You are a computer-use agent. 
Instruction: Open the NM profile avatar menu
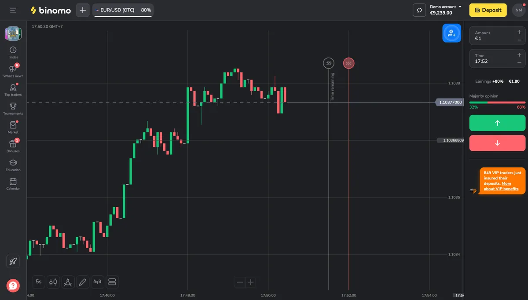point(519,10)
